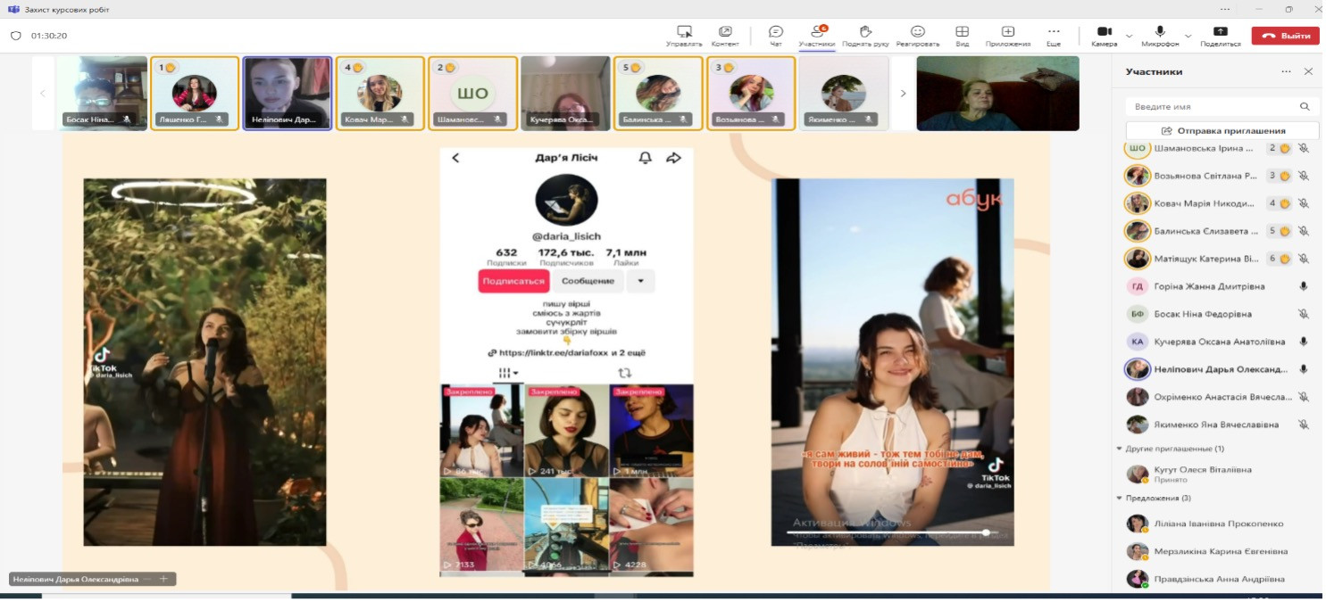Click the bell notification icon in TikTok profile
The image size is (1326, 602).
645,158
